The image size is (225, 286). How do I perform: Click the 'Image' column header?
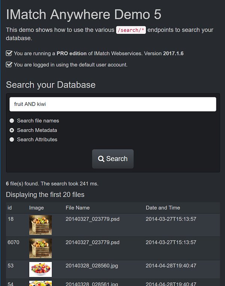click(x=36, y=208)
